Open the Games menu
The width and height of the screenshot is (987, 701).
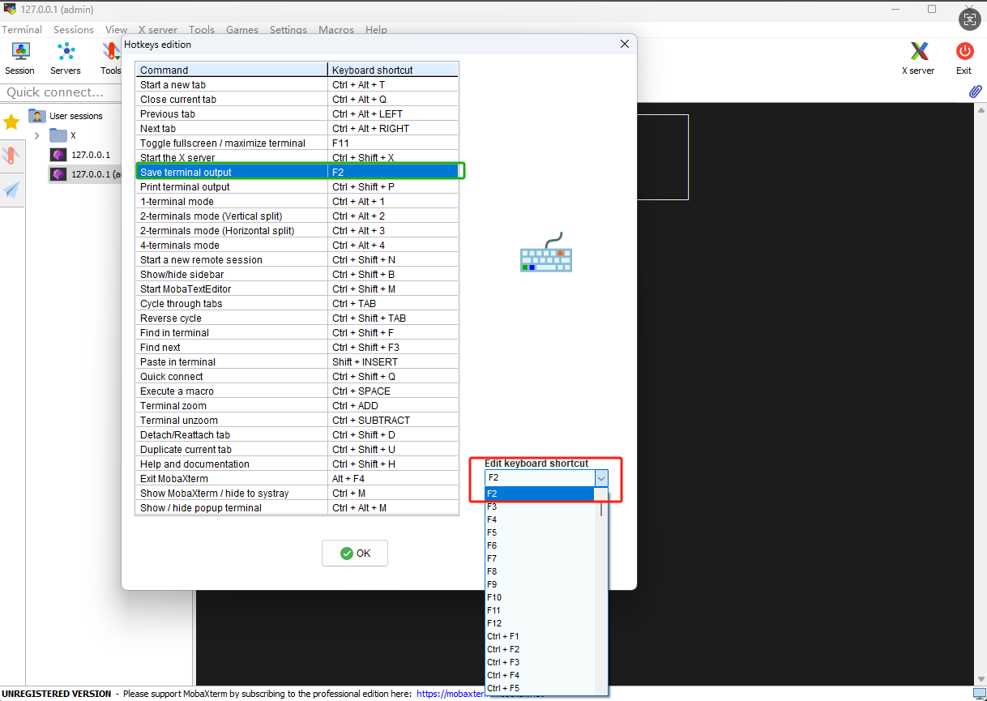click(242, 30)
